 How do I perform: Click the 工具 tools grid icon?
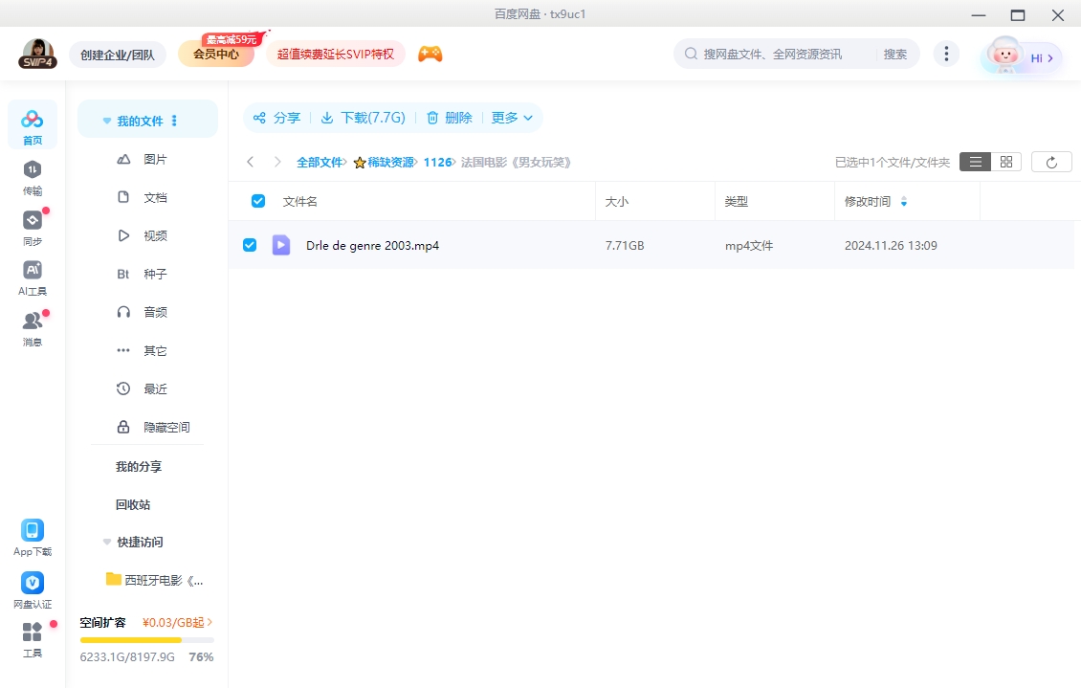33,633
